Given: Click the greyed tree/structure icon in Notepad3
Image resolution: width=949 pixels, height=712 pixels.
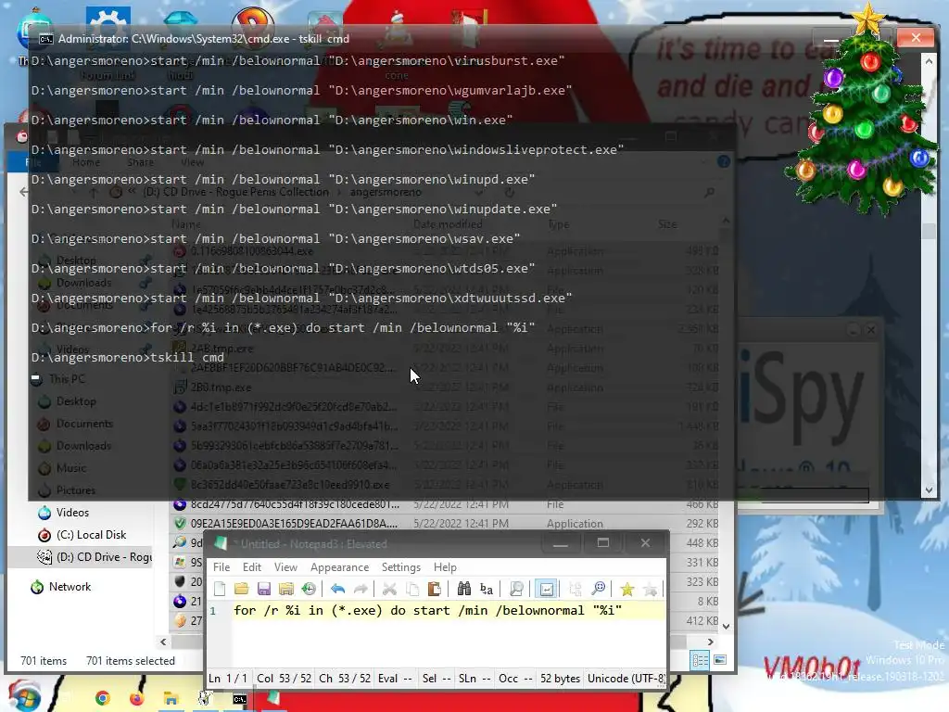Looking at the screenshot, I should 575,589.
